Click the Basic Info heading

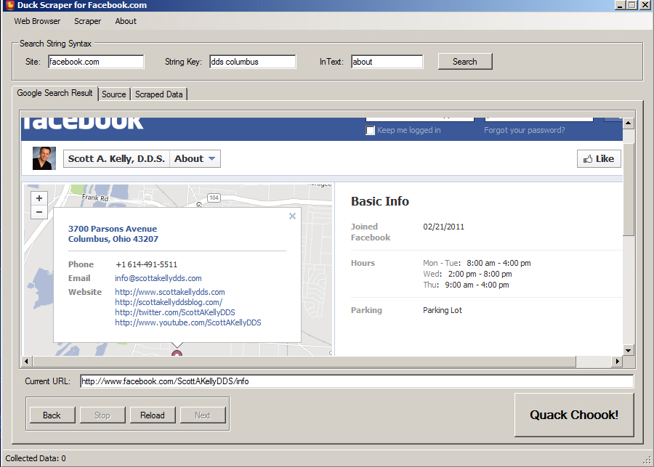pos(380,201)
